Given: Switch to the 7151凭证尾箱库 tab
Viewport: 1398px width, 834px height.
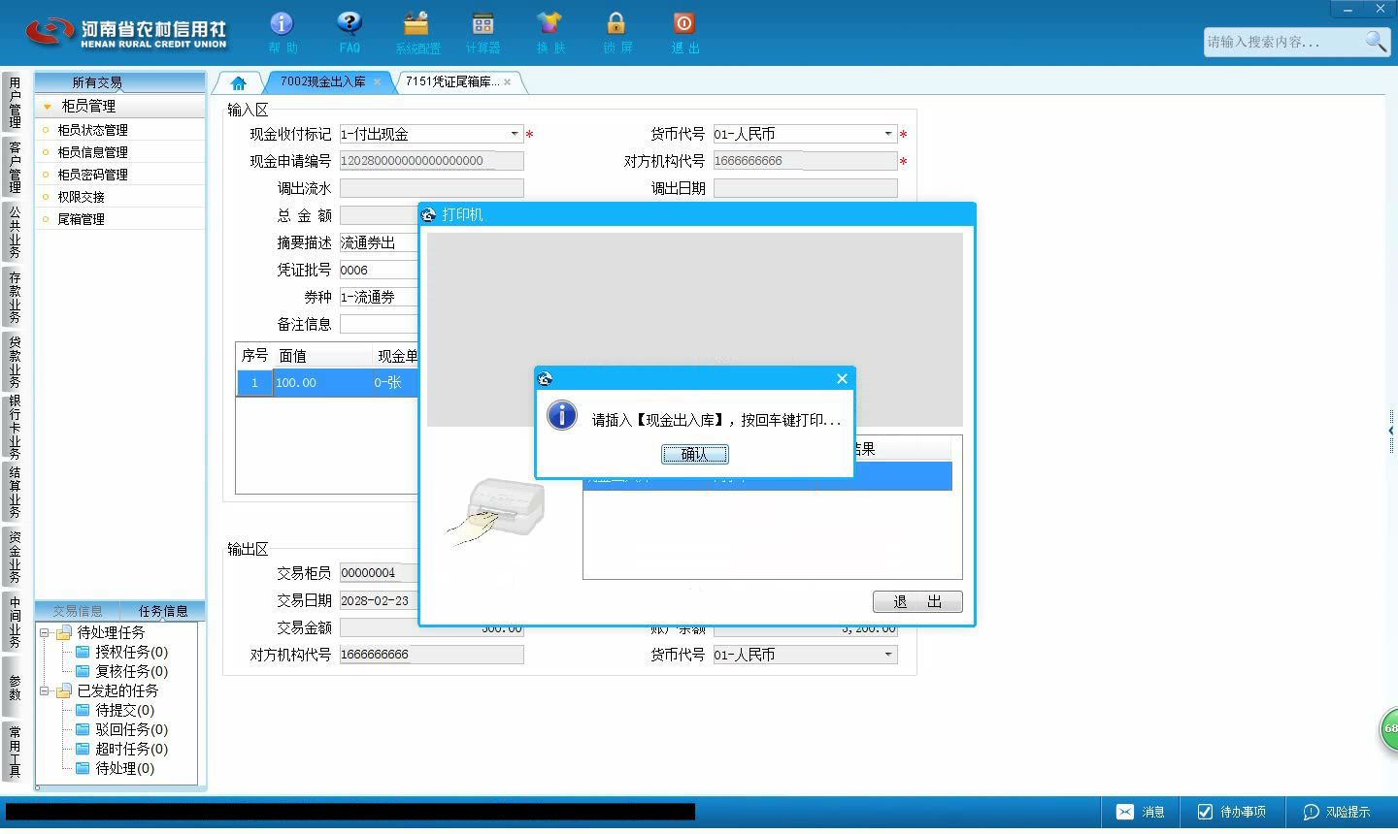Looking at the screenshot, I should click(453, 82).
